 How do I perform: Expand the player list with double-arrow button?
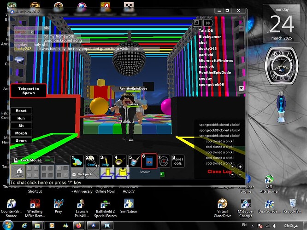point(208,22)
